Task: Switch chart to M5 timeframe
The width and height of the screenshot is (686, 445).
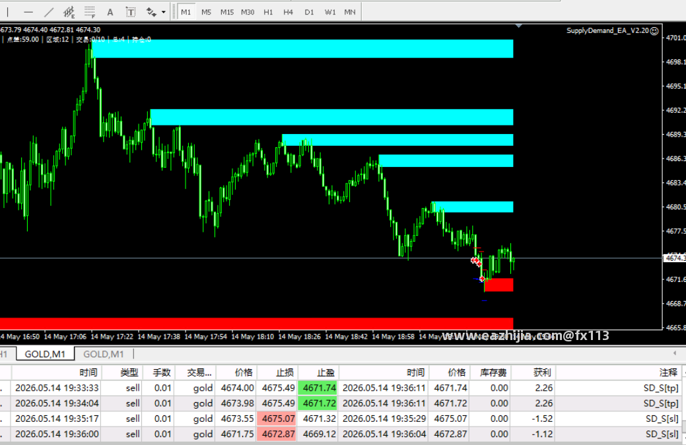Action: (x=206, y=13)
